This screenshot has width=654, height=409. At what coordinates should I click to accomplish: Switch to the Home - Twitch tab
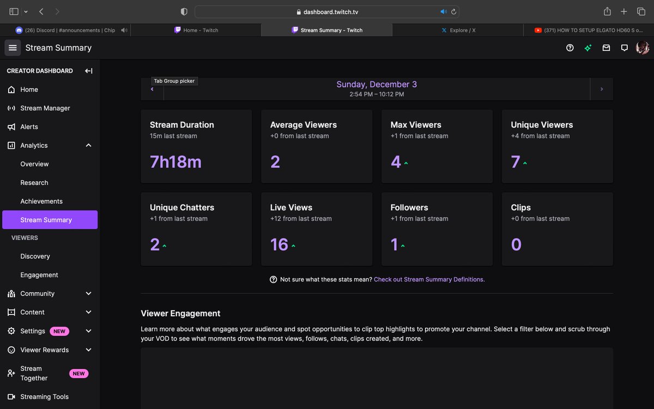click(196, 31)
